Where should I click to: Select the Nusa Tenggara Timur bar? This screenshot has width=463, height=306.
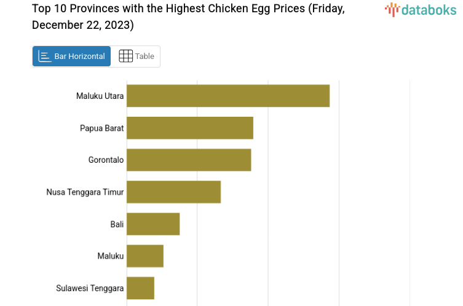[173, 192]
